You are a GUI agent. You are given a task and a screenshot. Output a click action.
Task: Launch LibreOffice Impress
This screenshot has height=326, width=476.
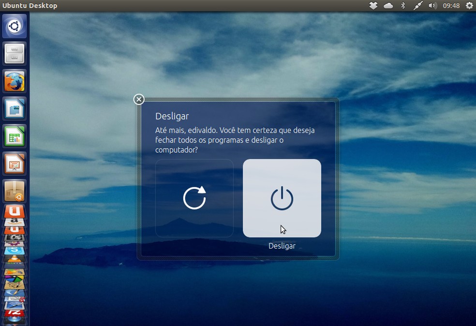point(14,163)
